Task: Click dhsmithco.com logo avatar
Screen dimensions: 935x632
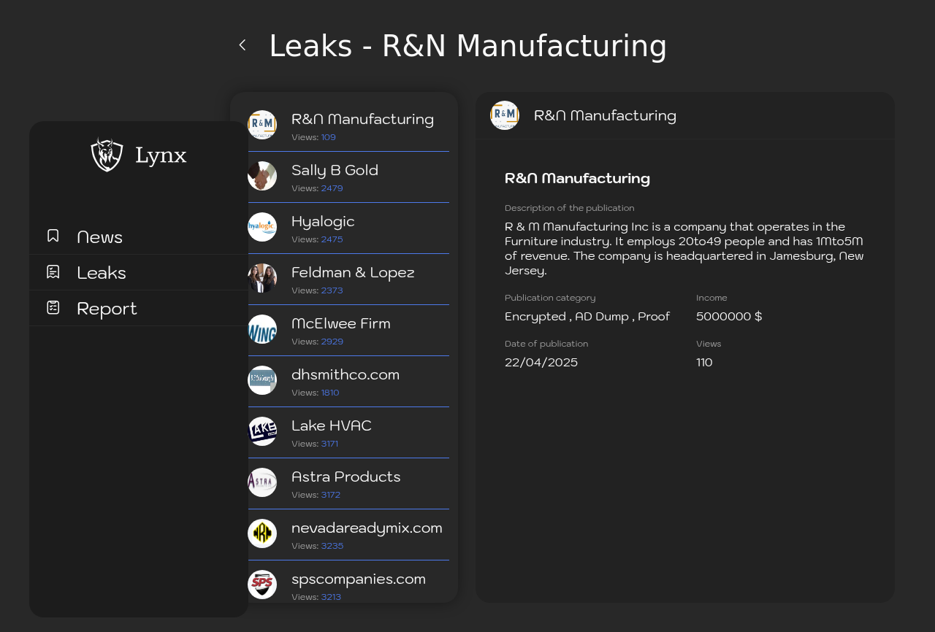Action: tap(262, 380)
